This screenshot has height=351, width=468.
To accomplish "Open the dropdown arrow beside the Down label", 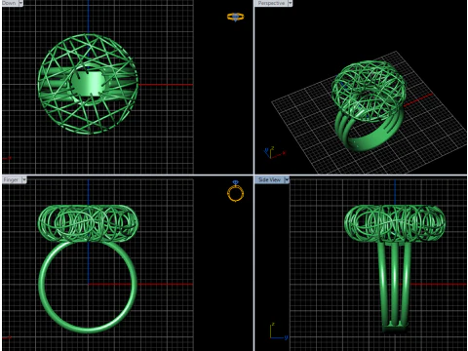I will point(20,3).
